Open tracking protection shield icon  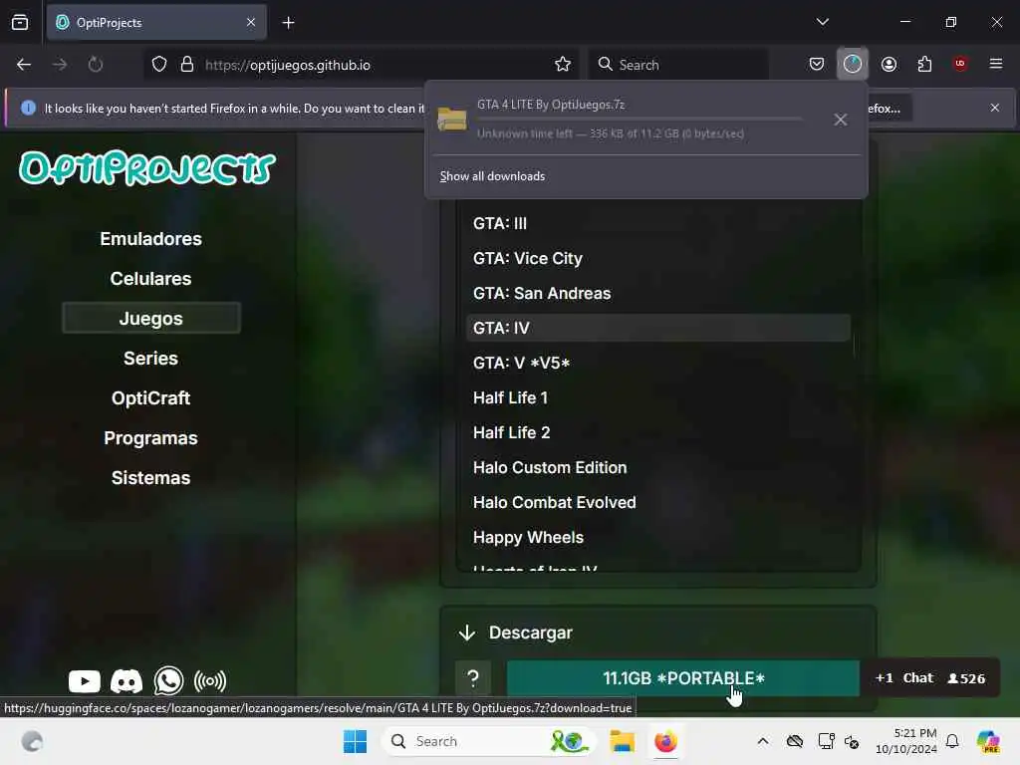click(159, 65)
